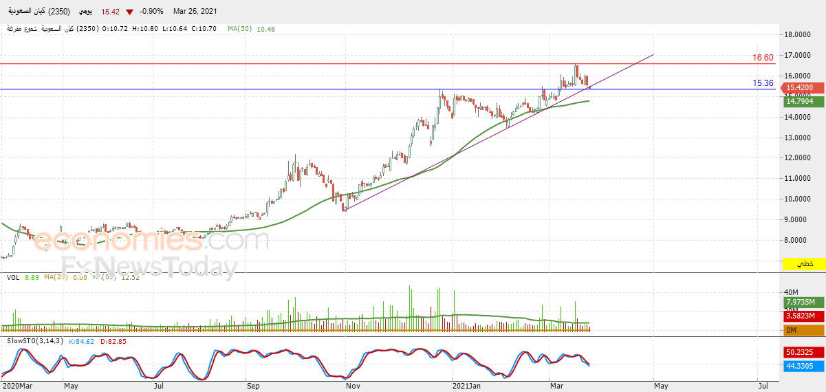Viewport: 826px width, 392px height.
Task: Click the yellow خطي scale button
Action: tap(804, 264)
